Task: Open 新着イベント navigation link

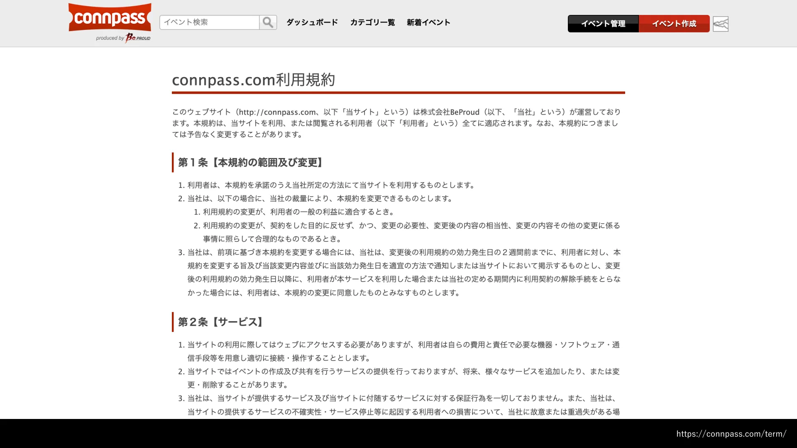Action: pyautogui.click(x=428, y=22)
